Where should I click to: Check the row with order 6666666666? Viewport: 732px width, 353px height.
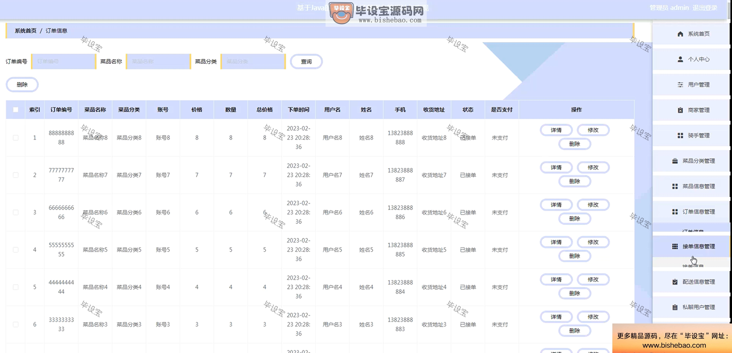coord(16,212)
